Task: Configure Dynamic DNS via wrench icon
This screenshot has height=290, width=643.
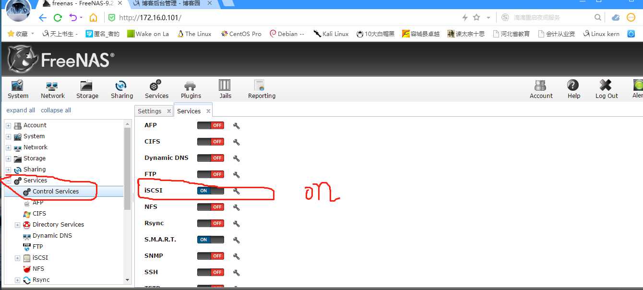Action: 236,158
